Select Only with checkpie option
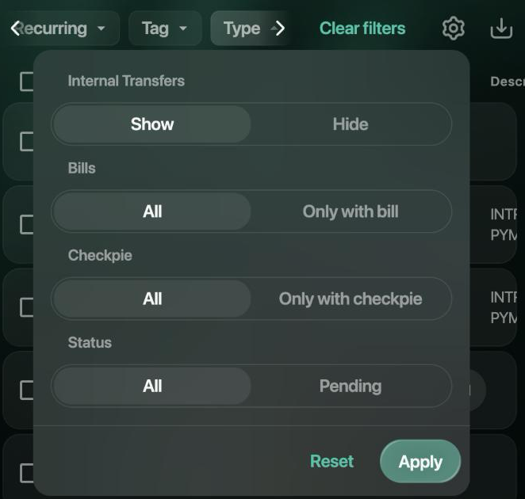 coord(351,299)
